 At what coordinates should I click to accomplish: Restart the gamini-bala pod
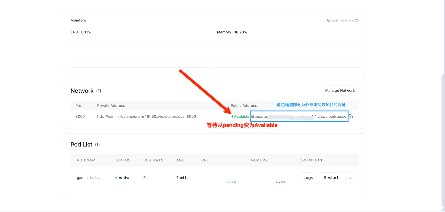(331, 178)
